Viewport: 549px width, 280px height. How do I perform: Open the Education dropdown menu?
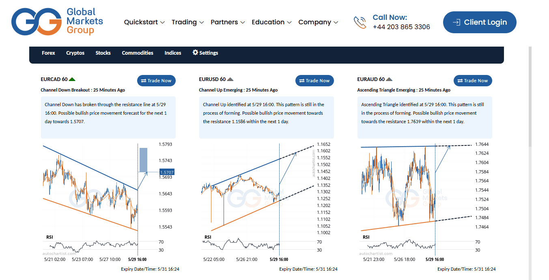pos(271,22)
